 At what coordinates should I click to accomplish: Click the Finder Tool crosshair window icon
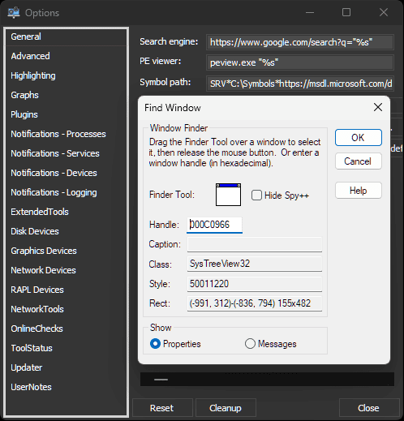tap(228, 195)
